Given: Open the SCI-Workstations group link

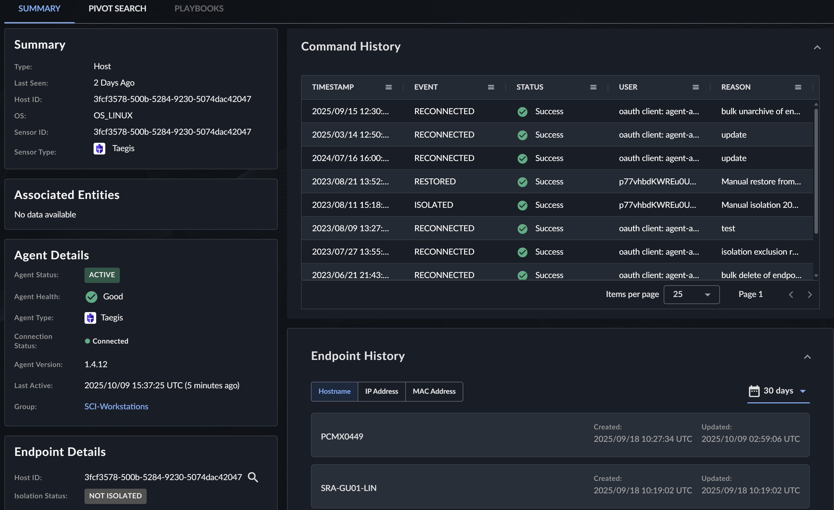Looking at the screenshot, I should point(116,406).
